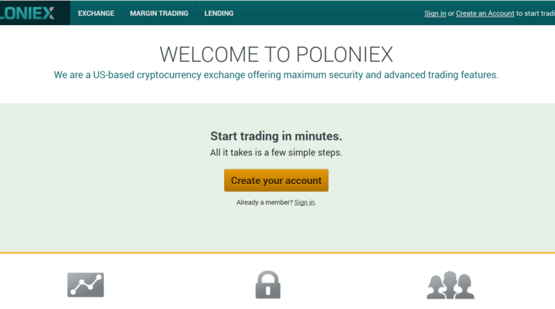The width and height of the screenshot is (555, 309).
Task: Go to the Margin Trading section
Action: point(159,13)
